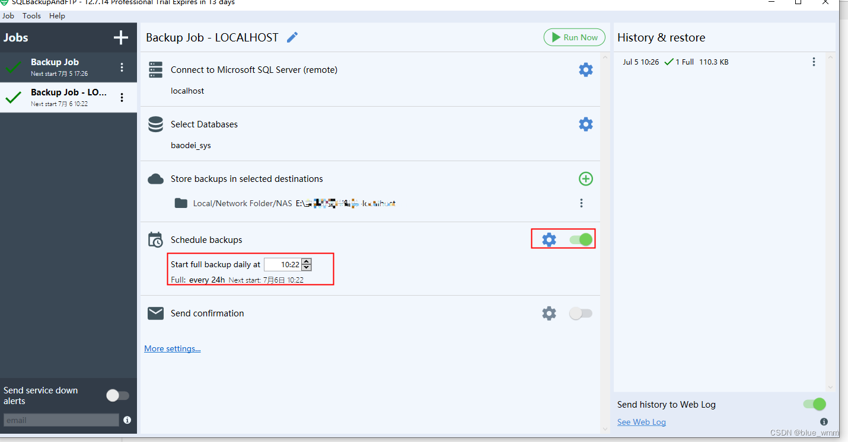
Task: Click info icon next to email field
Action: coord(127,420)
